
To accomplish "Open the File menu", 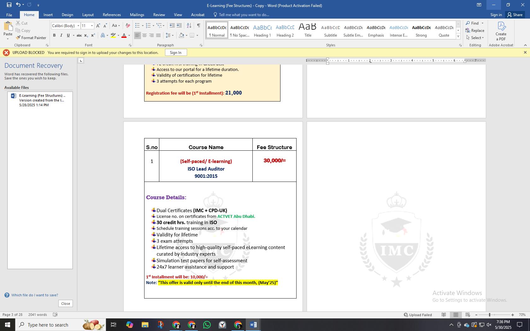I will (9, 15).
